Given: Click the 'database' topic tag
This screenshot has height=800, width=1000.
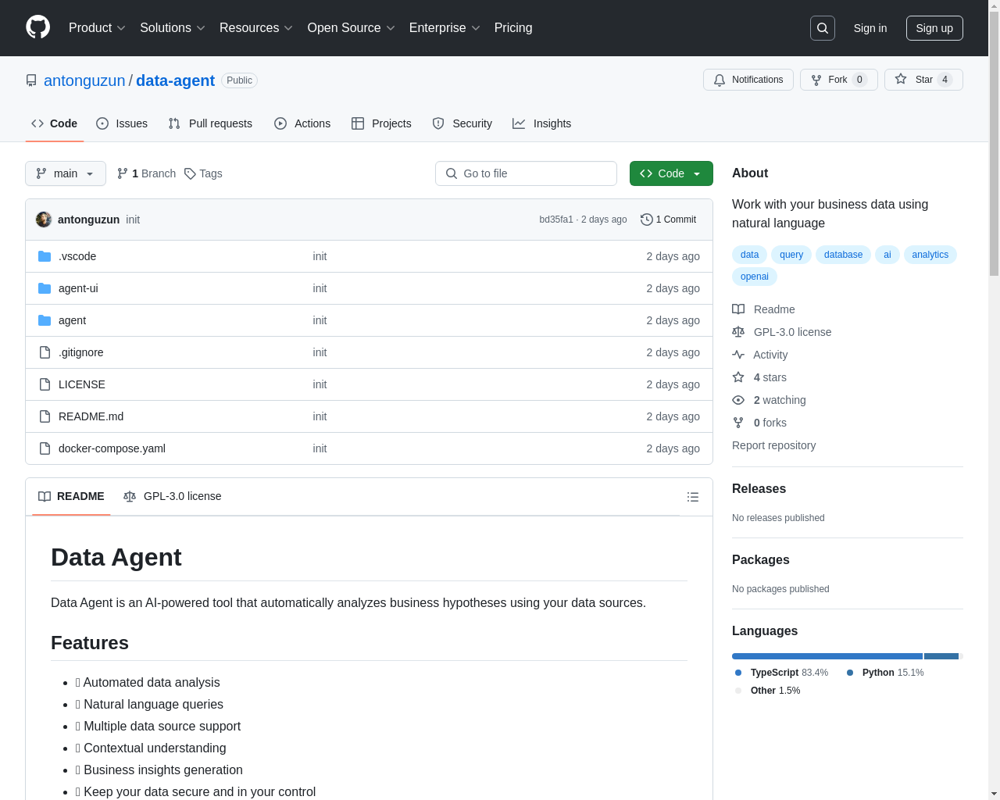Looking at the screenshot, I should click(843, 255).
